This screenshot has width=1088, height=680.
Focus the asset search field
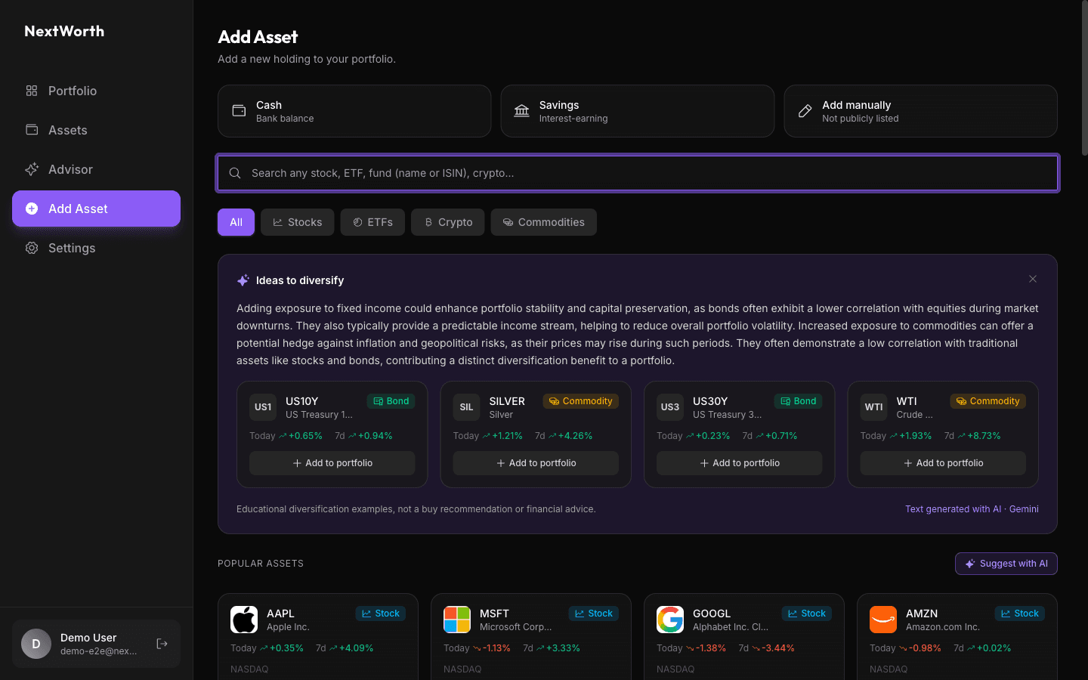(x=638, y=173)
